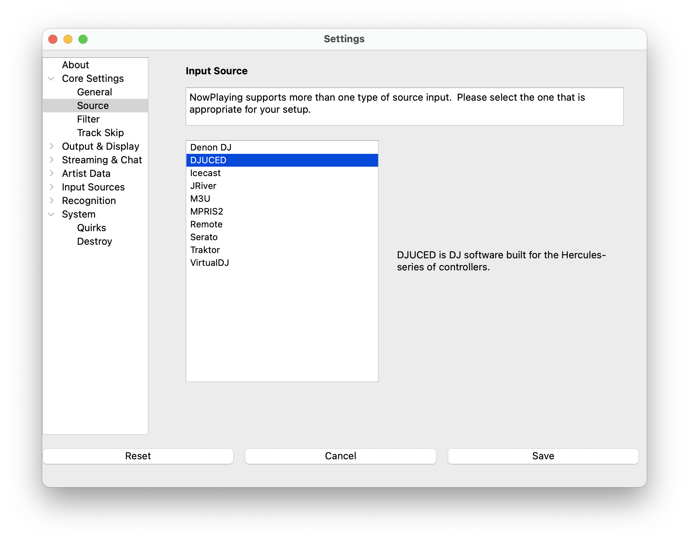Image resolution: width=689 pixels, height=543 pixels.
Task: Expand the Input Sources section
Action: (51, 187)
